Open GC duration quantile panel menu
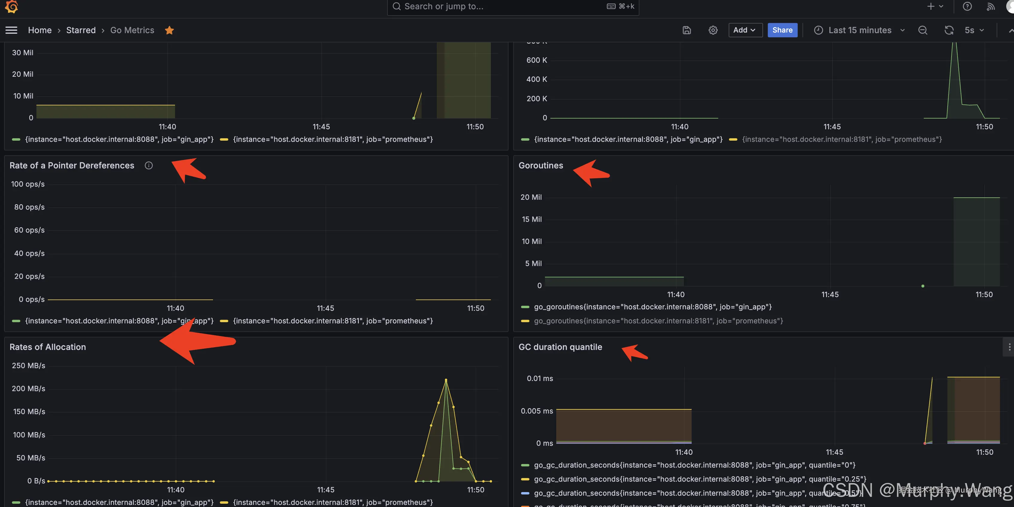The height and width of the screenshot is (507, 1014). point(1009,347)
